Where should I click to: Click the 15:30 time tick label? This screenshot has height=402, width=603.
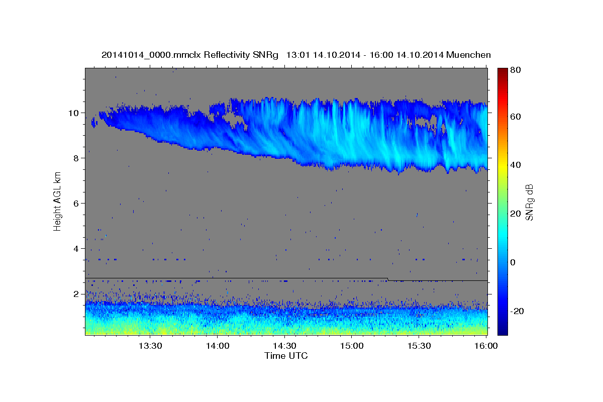419,346
